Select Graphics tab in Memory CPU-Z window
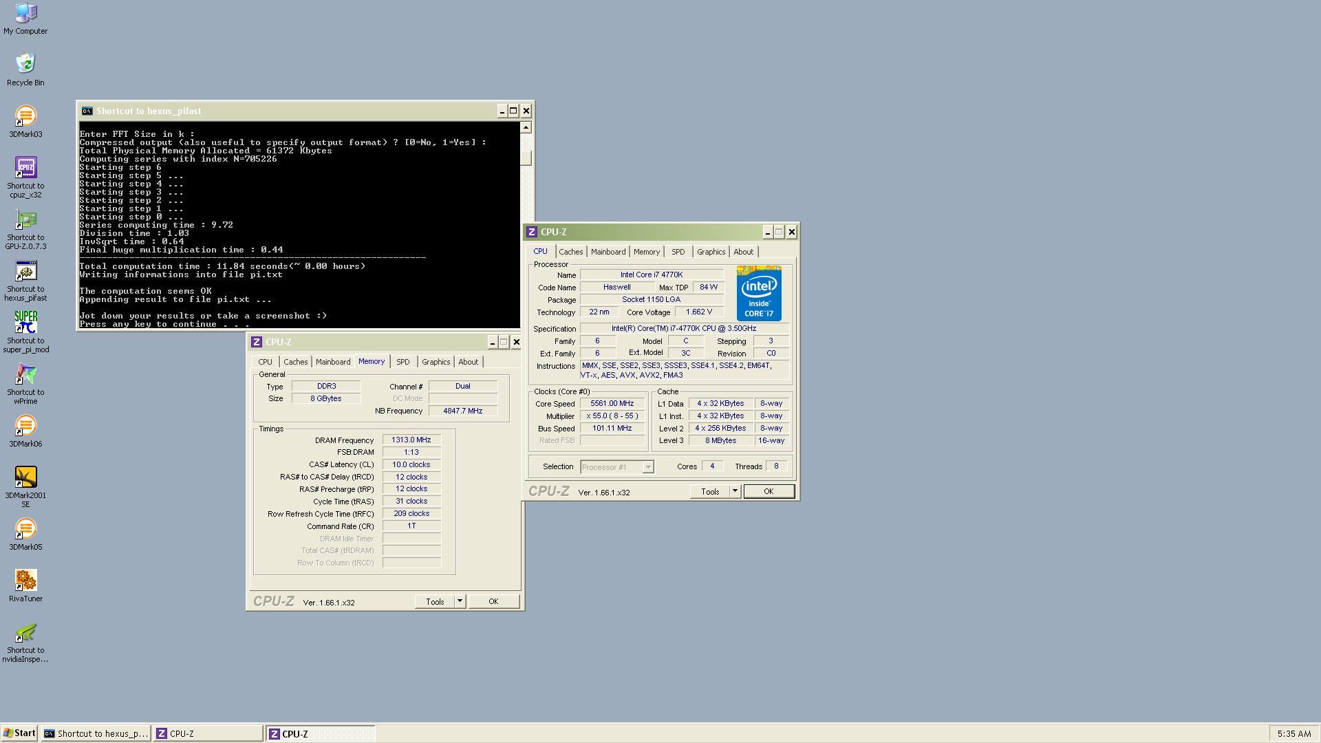 (x=436, y=362)
